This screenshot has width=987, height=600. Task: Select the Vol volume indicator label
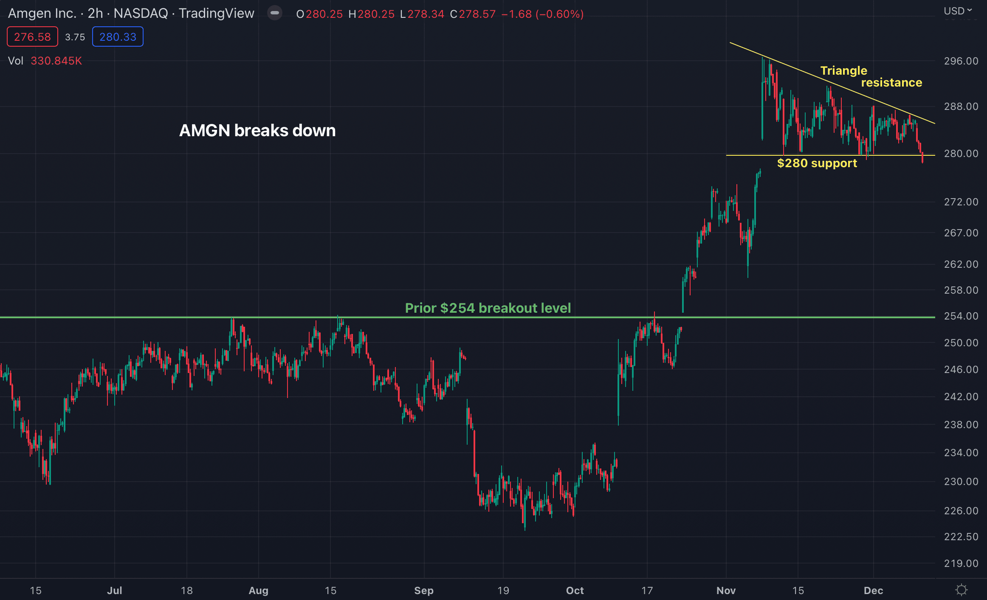click(x=16, y=61)
